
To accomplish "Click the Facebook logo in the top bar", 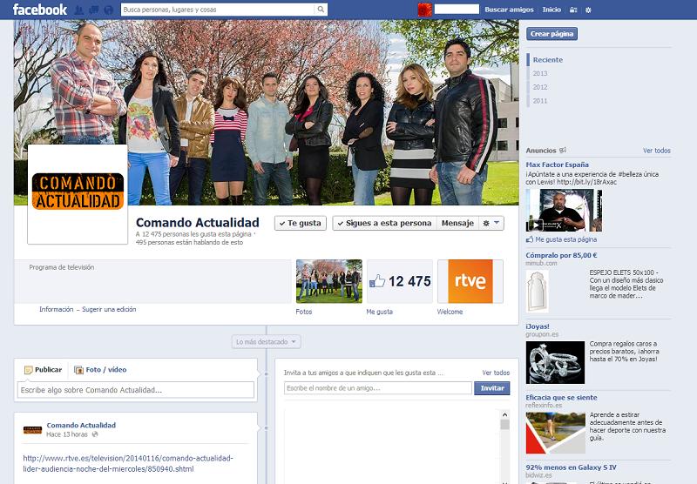I will tap(40, 10).
